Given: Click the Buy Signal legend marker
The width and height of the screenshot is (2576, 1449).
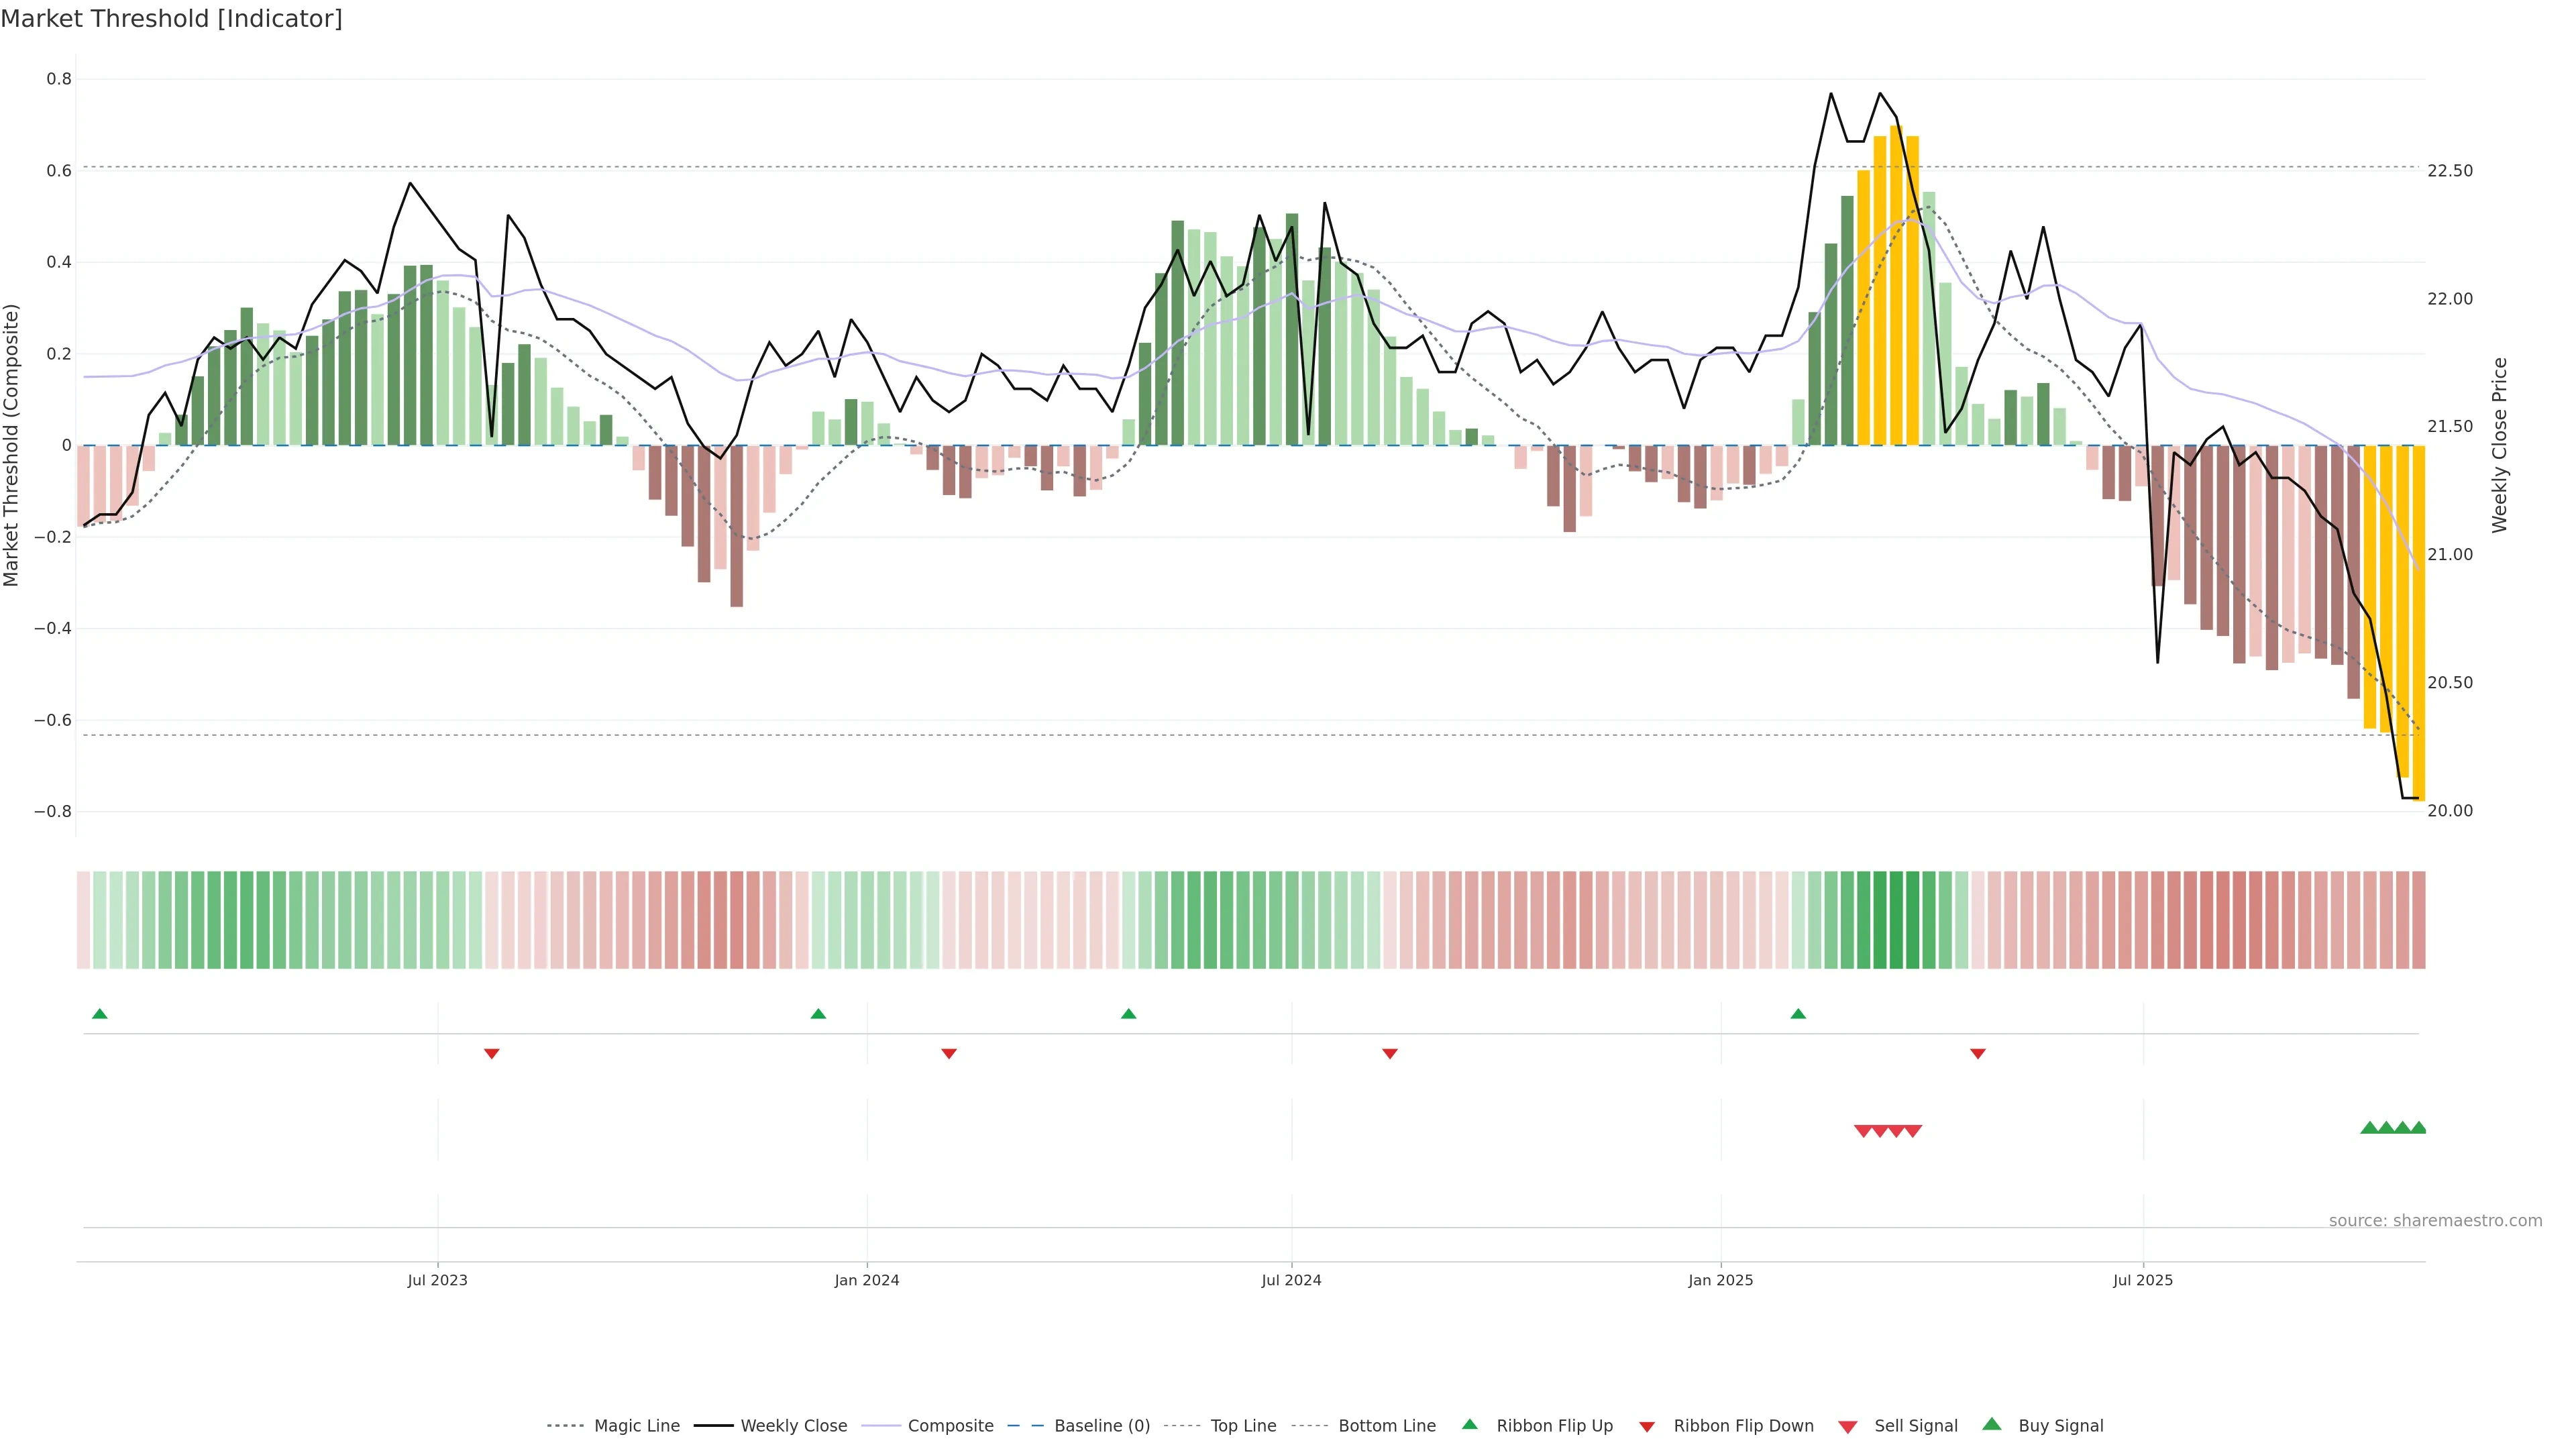Looking at the screenshot, I should 1992,1424.
